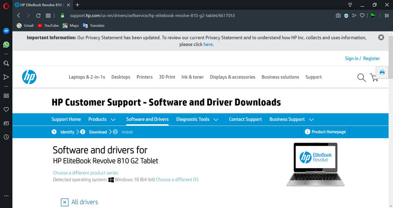This screenshot has width=393, height=208.
Task: Open Ink & toner menu
Action: pyautogui.click(x=193, y=77)
